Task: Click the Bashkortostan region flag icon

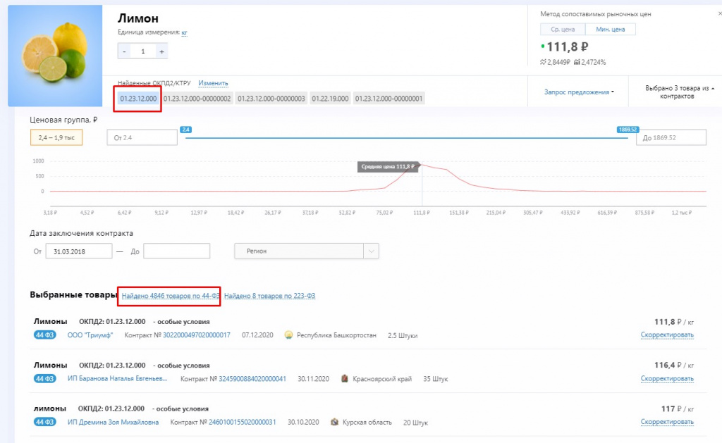Action: (288, 335)
